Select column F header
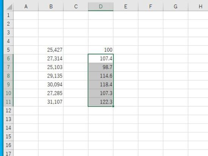This screenshot has height=156, width=208. [x=151, y=6]
